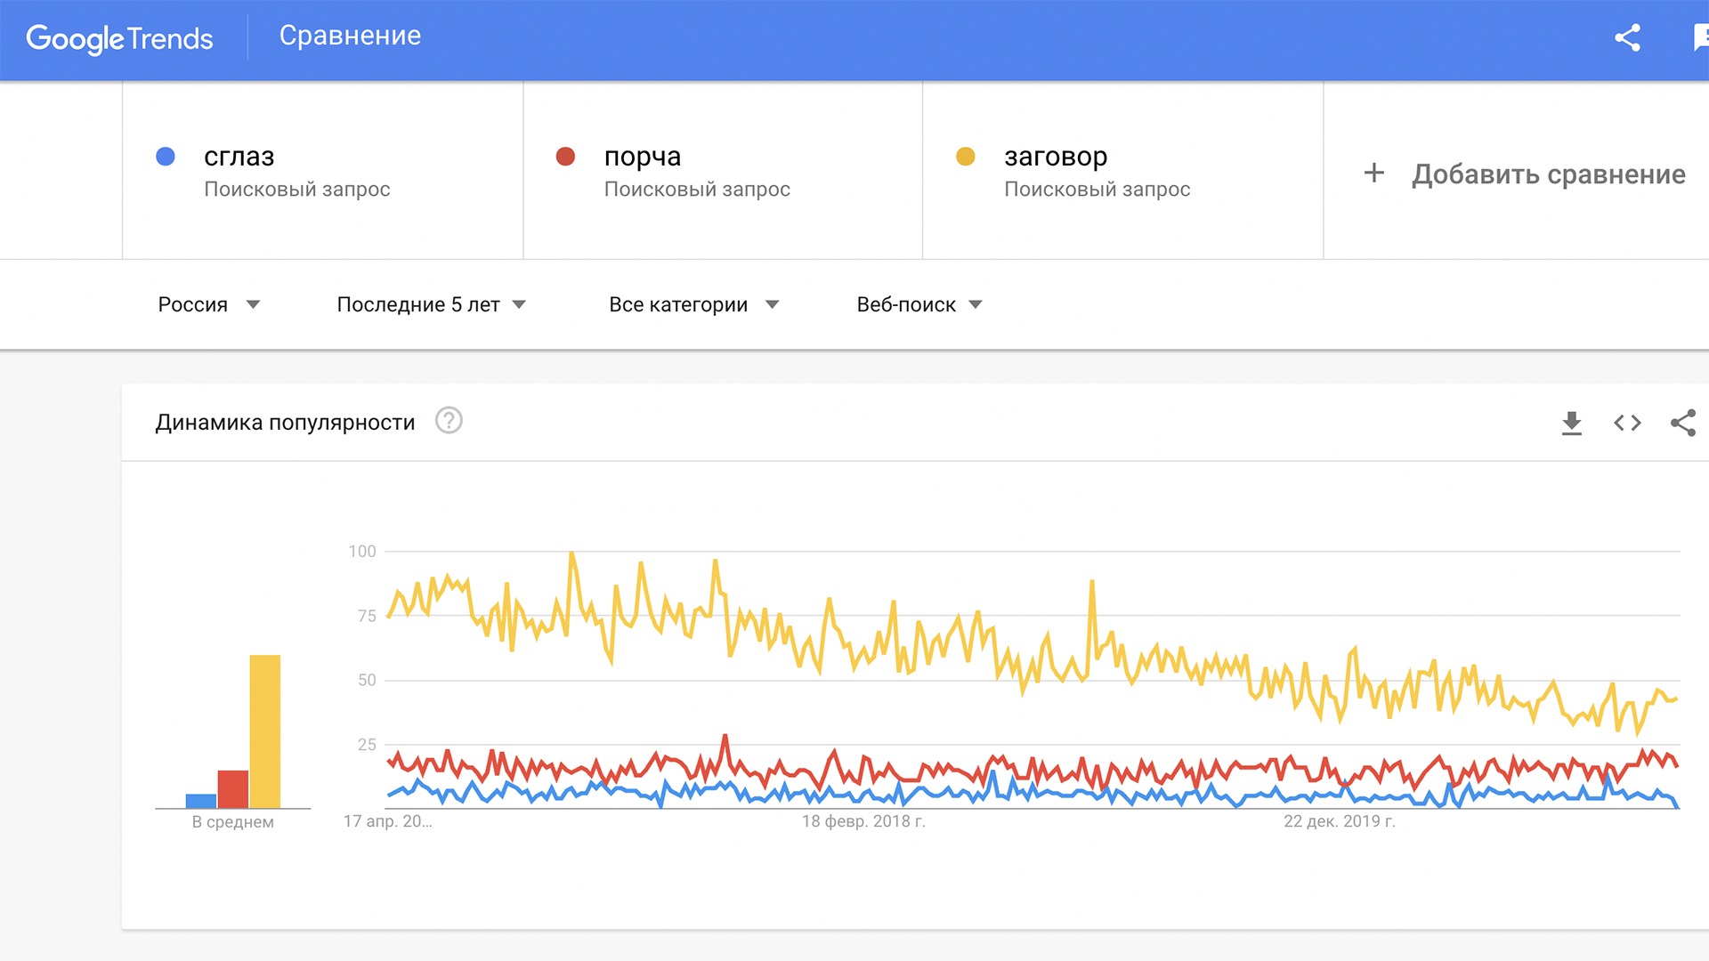Click Поисковый запрос under заговор
Image resolution: width=1709 pixels, height=961 pixels.
[1097, 190]
